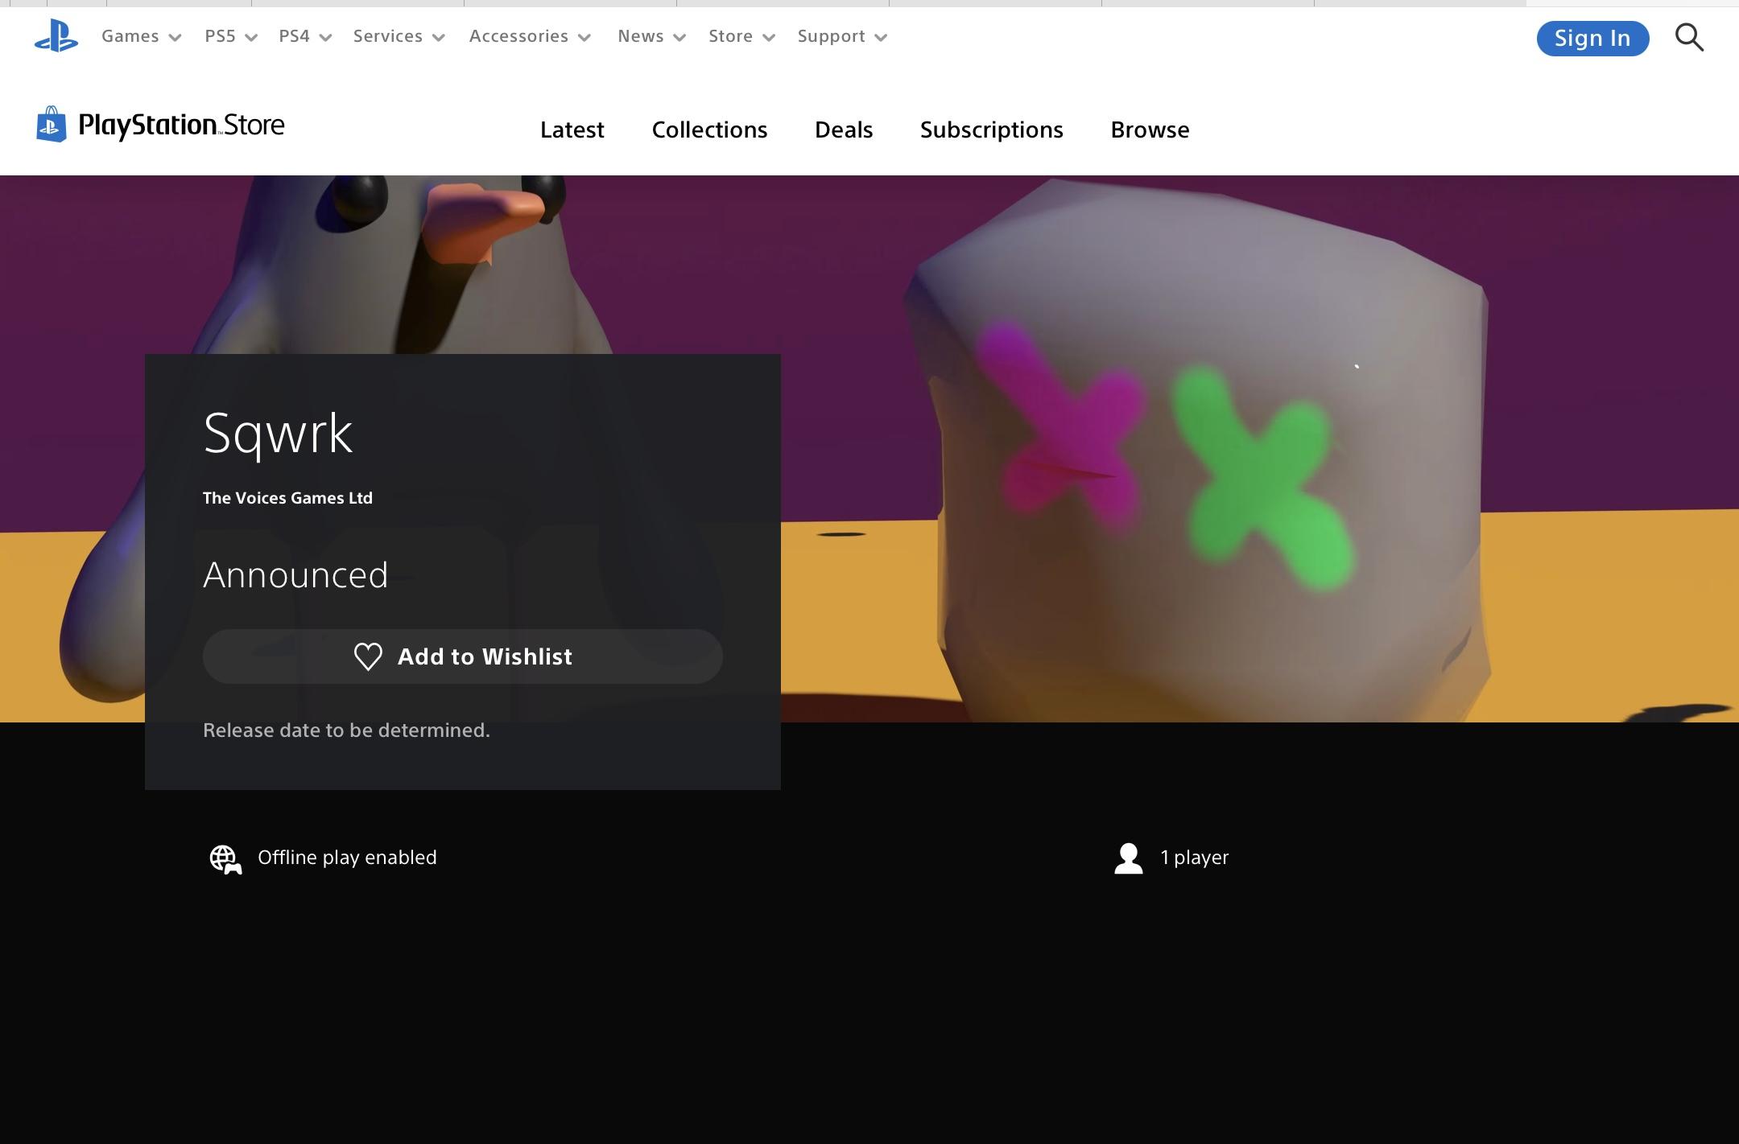Expand the Support dropdown menu
The width and height of the screenshot is (1739, 1144).
pos(843,36)
